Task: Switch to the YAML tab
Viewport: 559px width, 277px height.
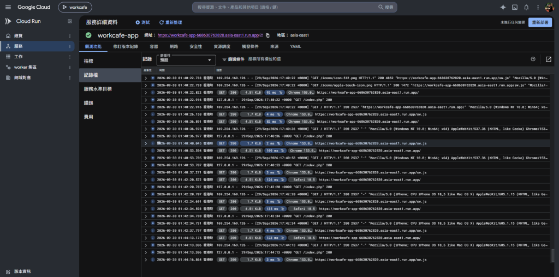Action: click(295, 47)
